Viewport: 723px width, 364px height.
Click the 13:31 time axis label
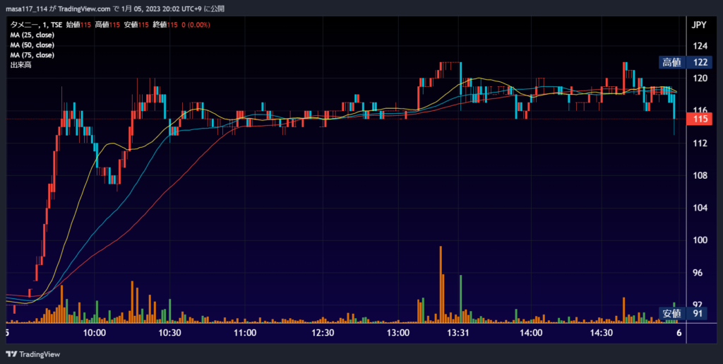click(458, 333)
